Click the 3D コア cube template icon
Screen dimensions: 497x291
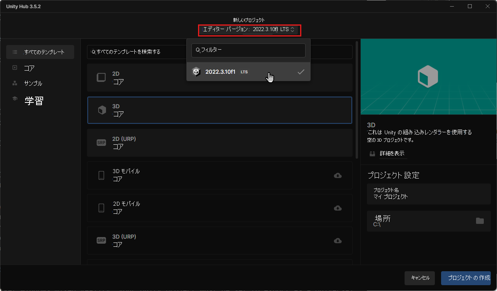[101, 110]
